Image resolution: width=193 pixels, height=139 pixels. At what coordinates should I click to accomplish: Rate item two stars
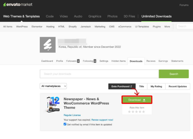pyautogui.click(x=133, y=112)
